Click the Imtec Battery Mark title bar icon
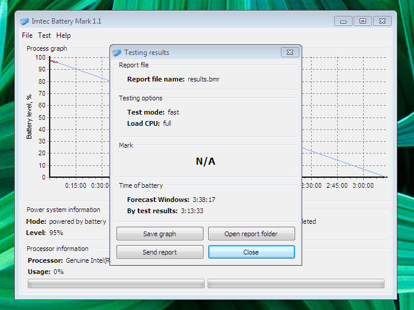Viewport: 414px width, 310px height. pos(24,21)
